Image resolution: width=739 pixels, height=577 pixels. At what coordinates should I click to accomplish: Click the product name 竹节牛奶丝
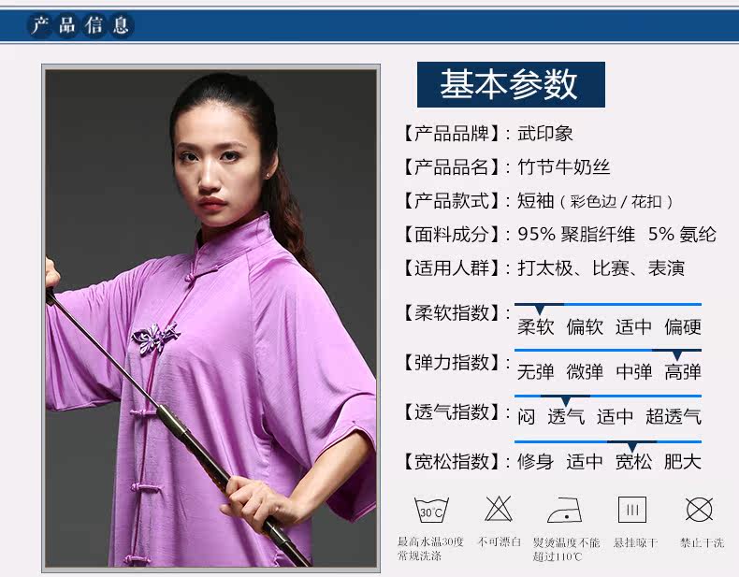[x=564, y=167]
